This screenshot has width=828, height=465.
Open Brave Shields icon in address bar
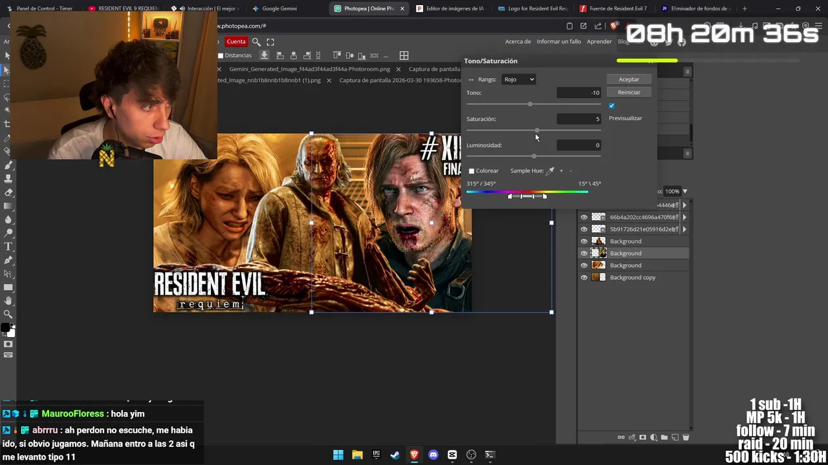(613, 26)
